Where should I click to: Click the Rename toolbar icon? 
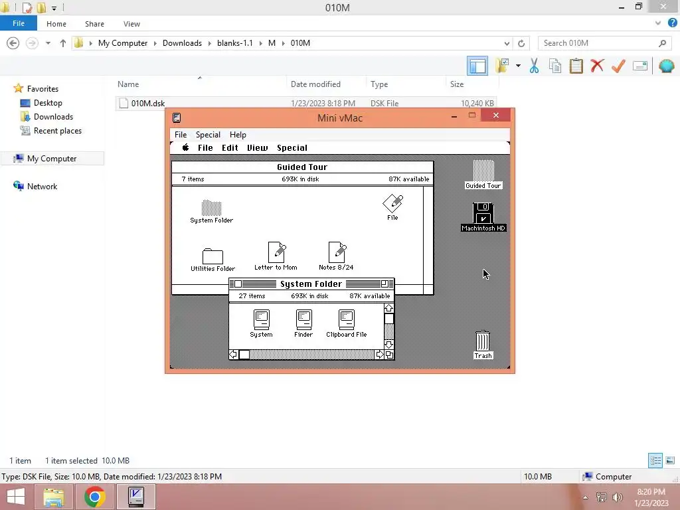point(640,66)
